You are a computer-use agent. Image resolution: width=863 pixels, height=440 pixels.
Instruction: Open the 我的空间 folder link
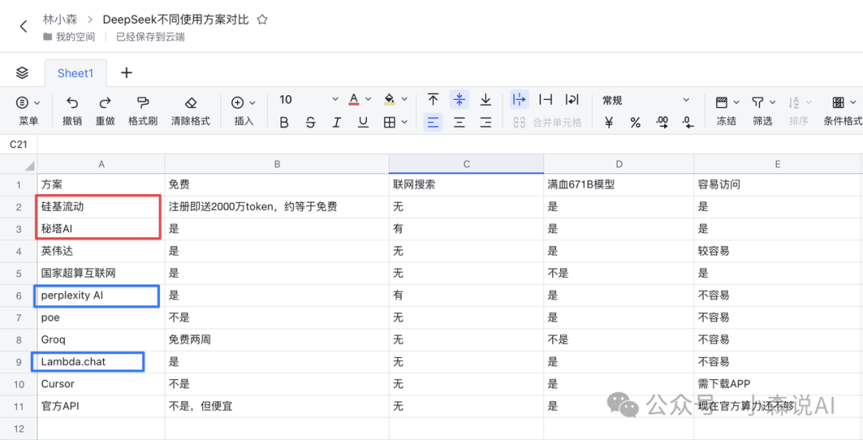coord(69,37)
